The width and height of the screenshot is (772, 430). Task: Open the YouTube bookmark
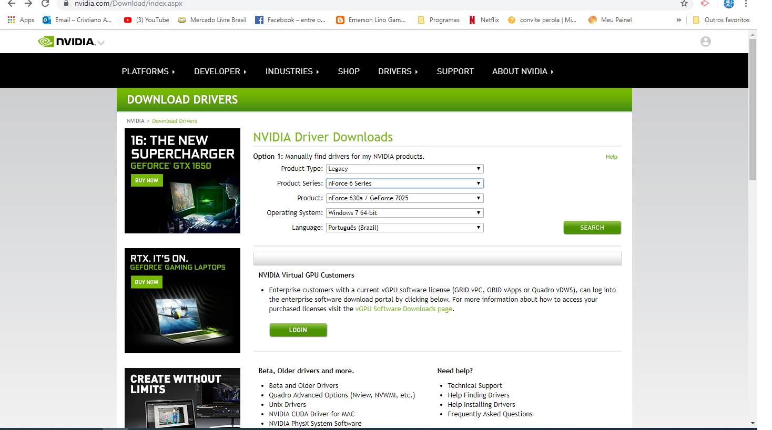146,19
